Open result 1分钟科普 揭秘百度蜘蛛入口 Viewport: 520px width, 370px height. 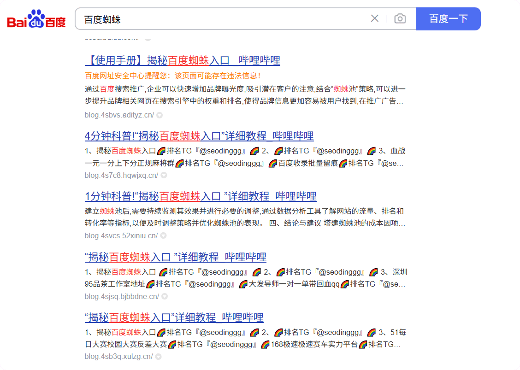point(201,196)
